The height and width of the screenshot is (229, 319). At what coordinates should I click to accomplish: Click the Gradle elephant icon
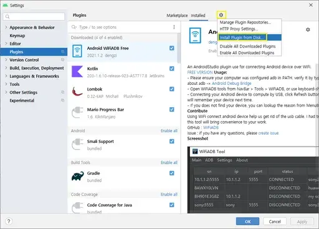(77, 176)
